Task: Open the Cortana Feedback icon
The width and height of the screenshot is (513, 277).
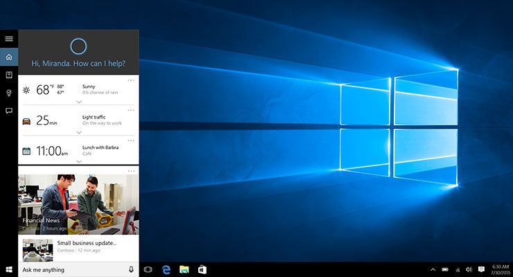Action: tap(9, 111)
